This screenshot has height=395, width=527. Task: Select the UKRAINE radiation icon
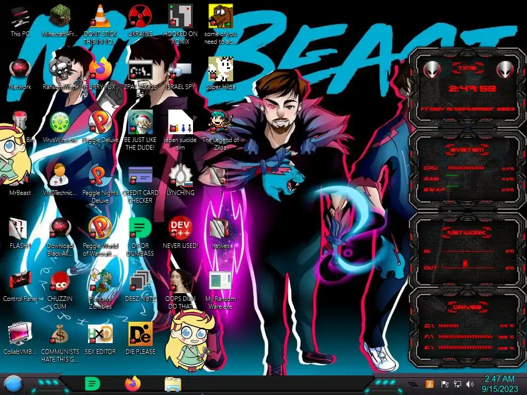140,16
